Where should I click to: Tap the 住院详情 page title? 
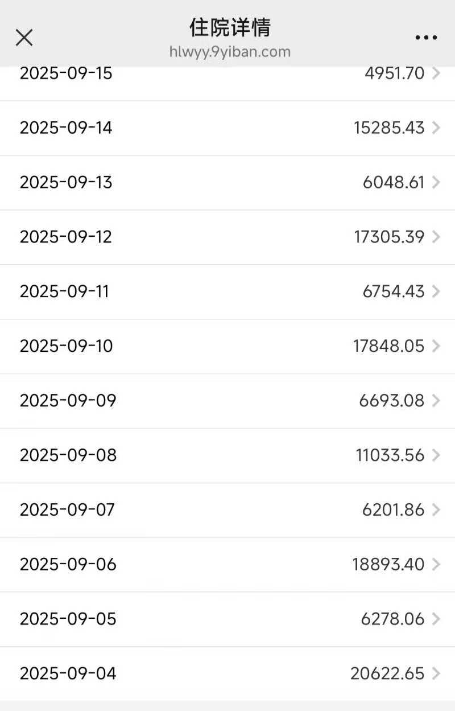pyautogui.click(x=230, y=27)
